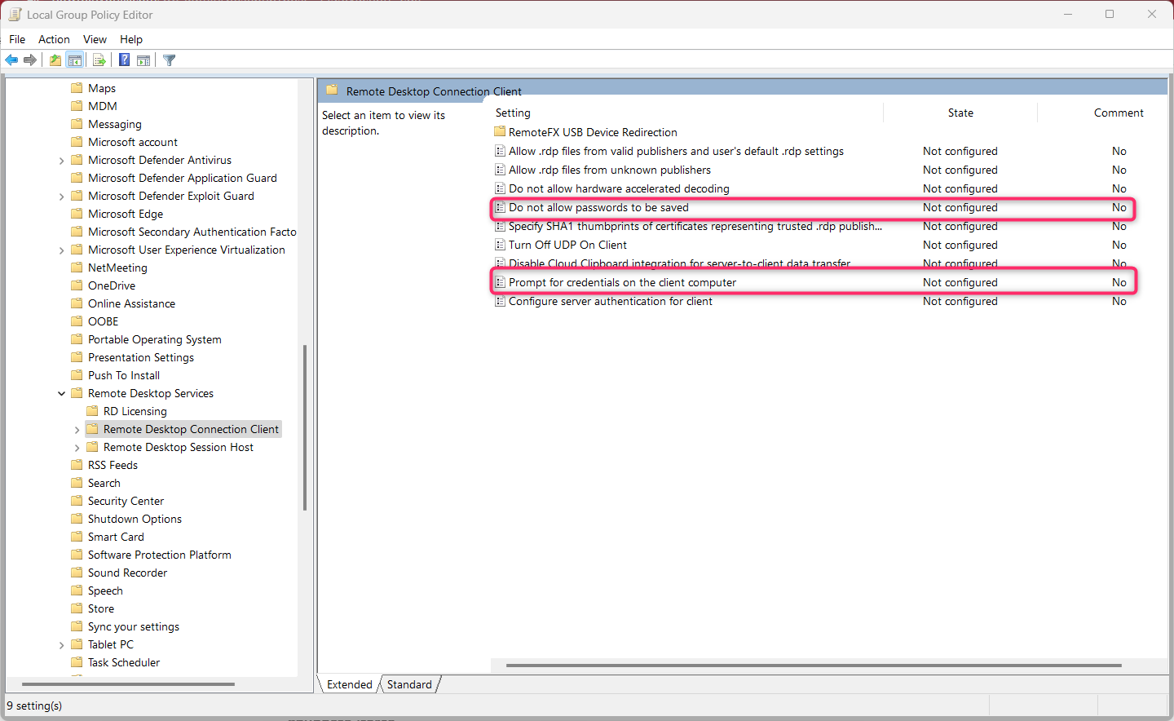Click the Filter funnel icon

coord(170,60)
